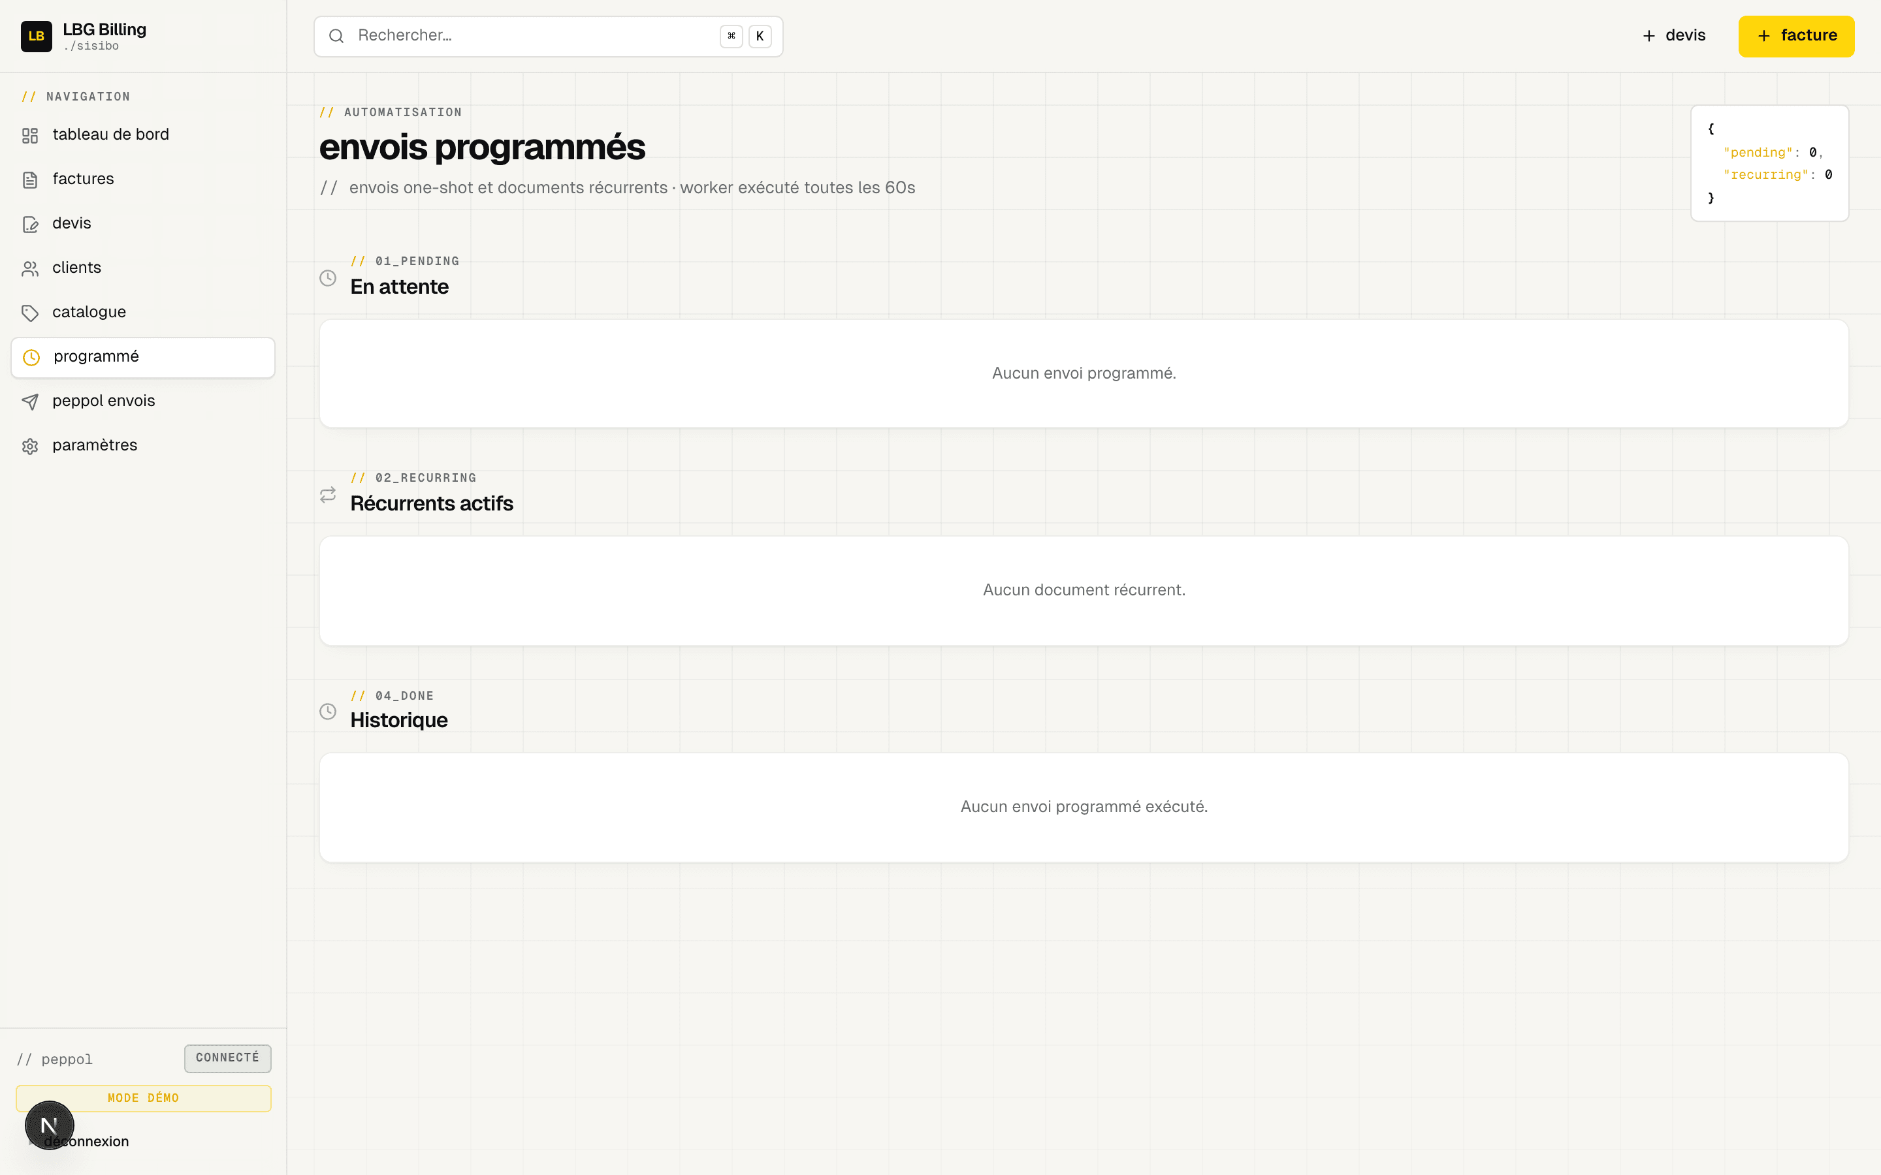Click the search magnifier icon

pyautogui.click(x=336, y=36)
